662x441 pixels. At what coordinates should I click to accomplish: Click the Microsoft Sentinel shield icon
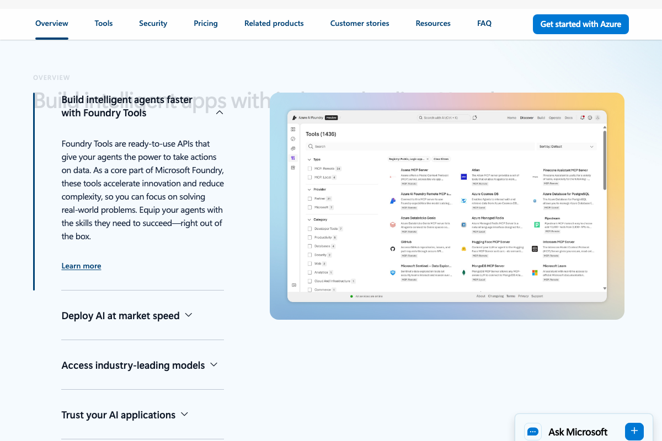point(393,272)
